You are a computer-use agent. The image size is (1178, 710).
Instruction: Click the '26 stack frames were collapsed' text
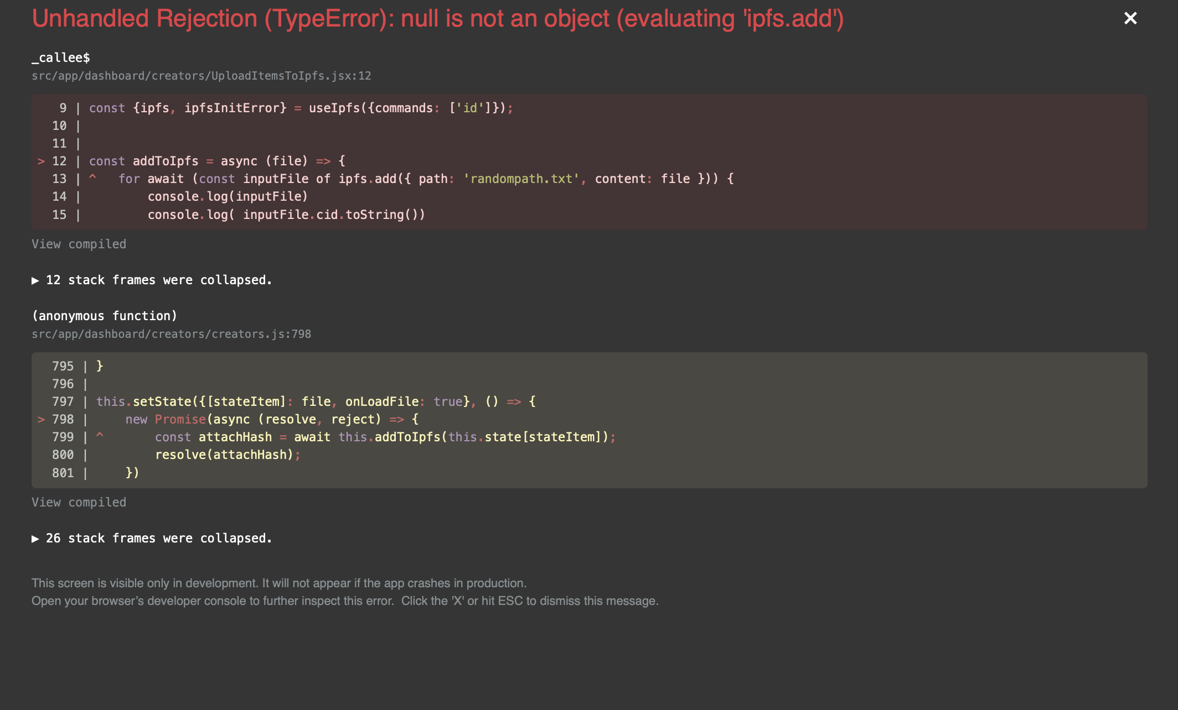[159, 539]
